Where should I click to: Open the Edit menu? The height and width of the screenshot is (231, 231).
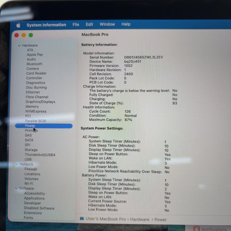coord(90,25)
